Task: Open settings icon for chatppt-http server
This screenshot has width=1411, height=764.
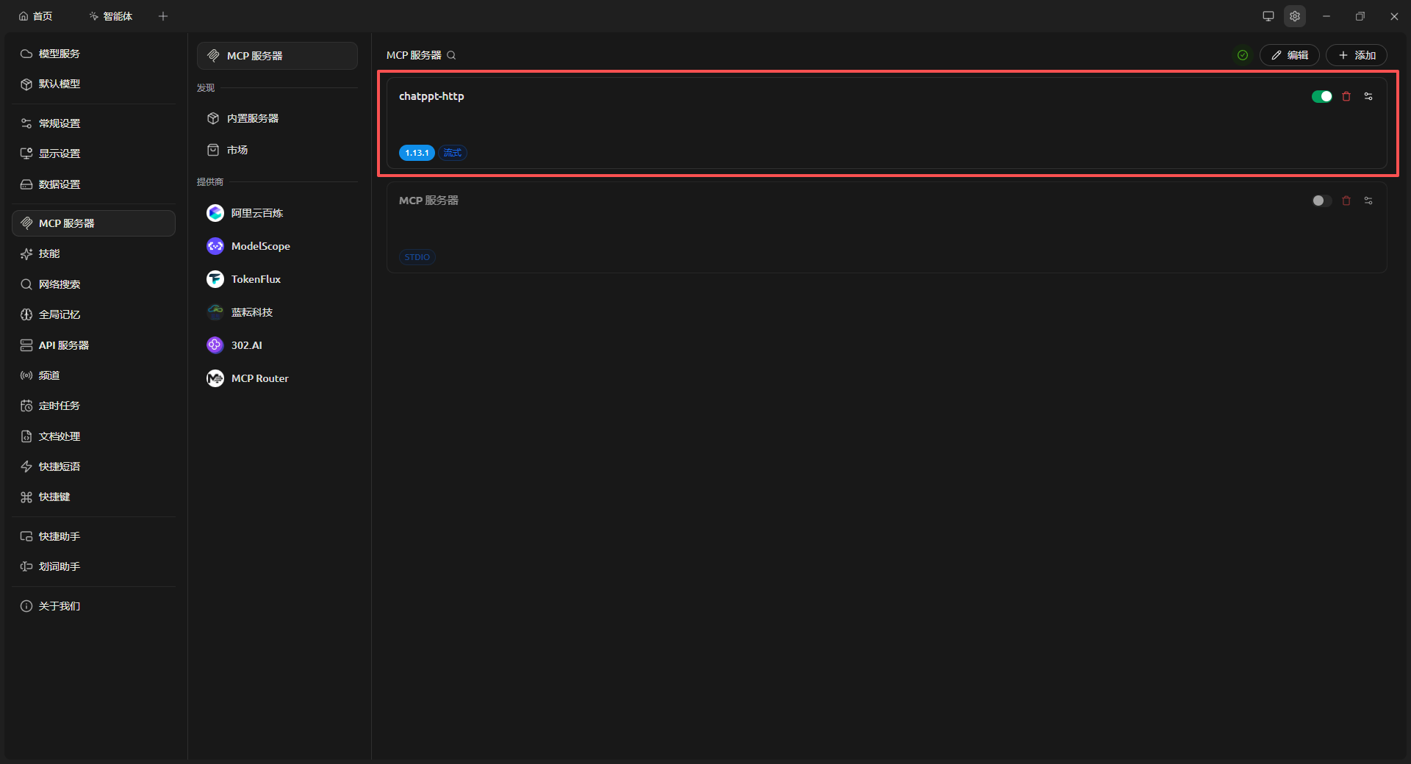Action: pos(1368,96)
